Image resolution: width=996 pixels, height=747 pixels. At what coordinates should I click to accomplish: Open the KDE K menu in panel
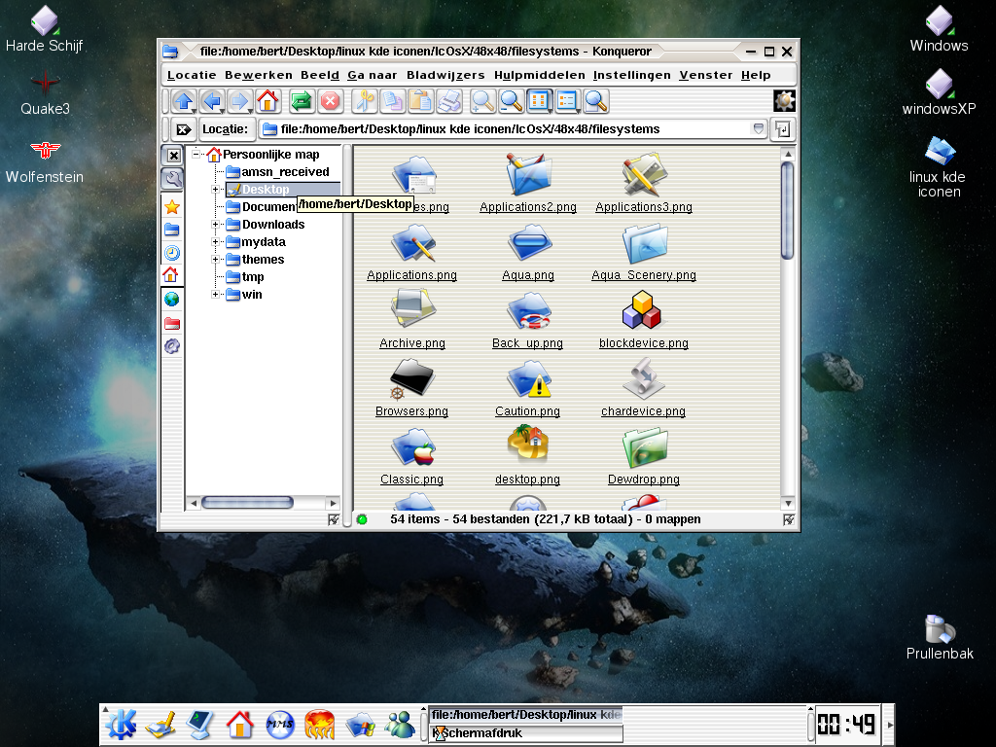coord(121,724)
